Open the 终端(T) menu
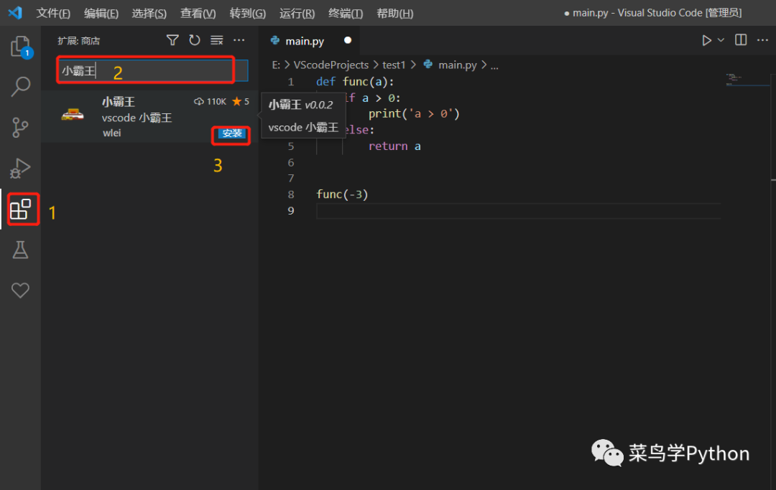Screen dimensions: 776x490 pos(346,14)
